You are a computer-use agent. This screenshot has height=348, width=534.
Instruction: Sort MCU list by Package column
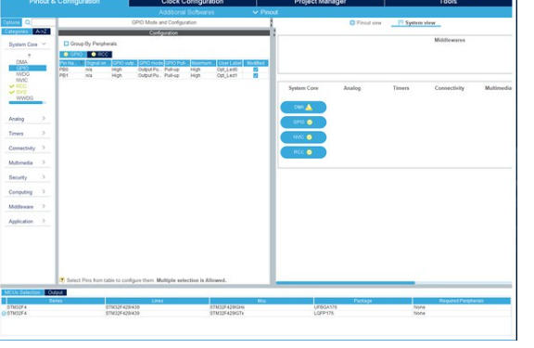(x=362, y=301)
